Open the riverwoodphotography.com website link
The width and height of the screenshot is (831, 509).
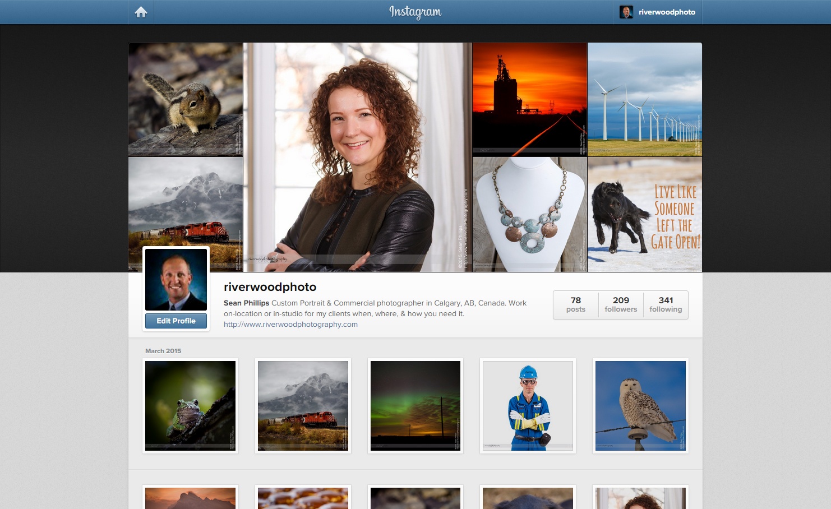tap(290, 324)
